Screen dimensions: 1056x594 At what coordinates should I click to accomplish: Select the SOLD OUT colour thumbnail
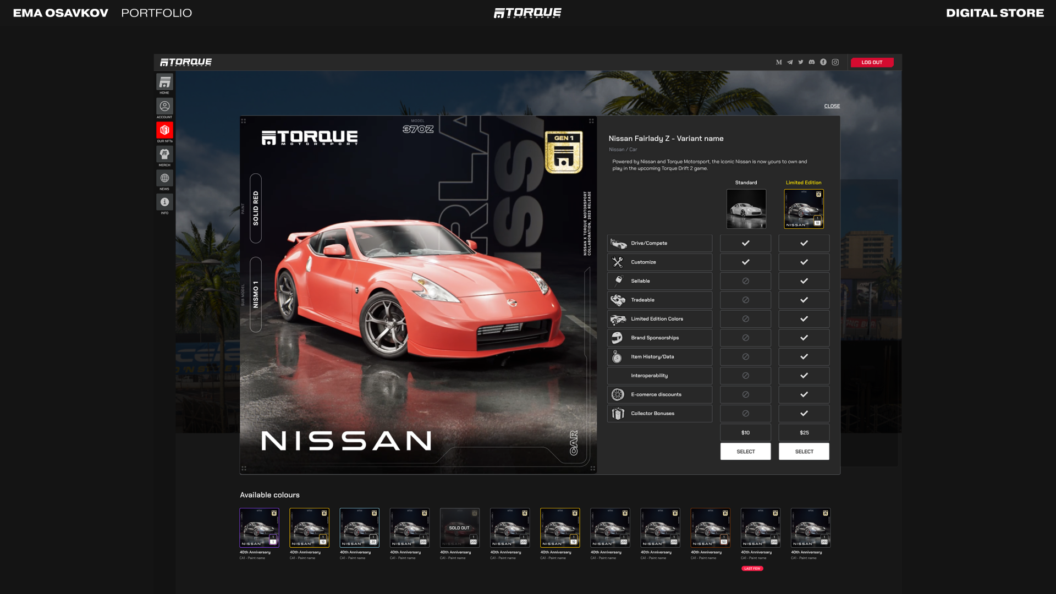(x=460, y=528)
